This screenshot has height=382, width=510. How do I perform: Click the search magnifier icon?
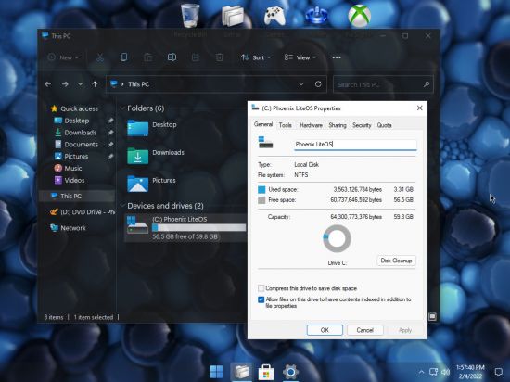click(427, 84)
